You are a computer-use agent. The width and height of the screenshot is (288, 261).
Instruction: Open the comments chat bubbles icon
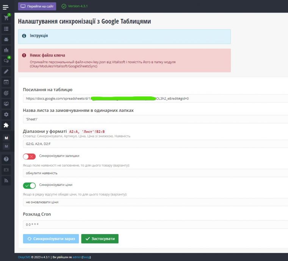6,61
